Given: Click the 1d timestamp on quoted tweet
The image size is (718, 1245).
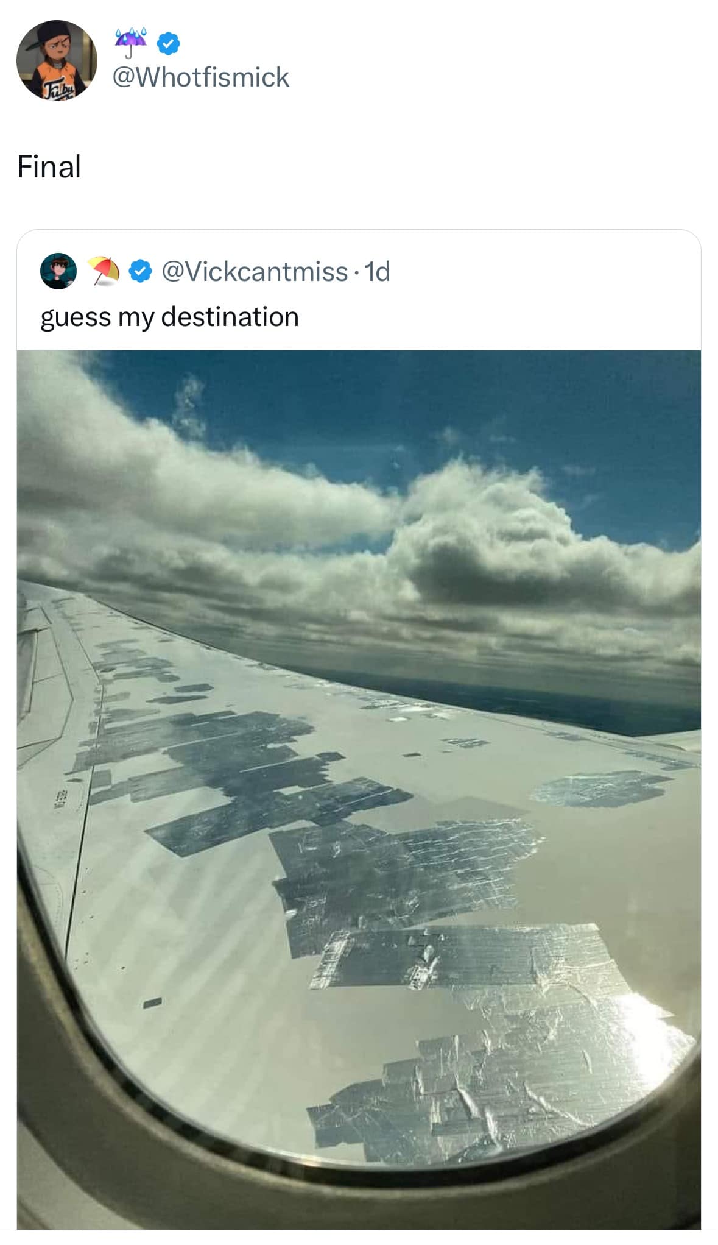Looking at the screenshot, I should click(x=378, y=271).
